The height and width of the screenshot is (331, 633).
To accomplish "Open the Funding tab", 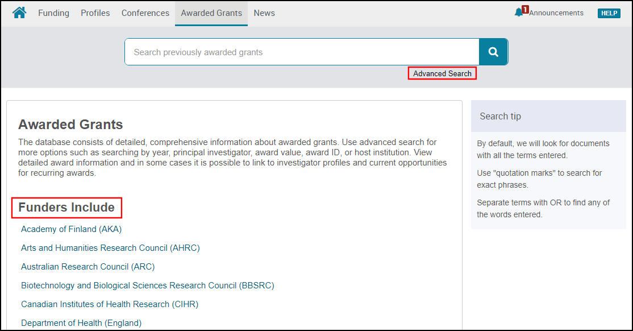I will pyautogui.click(x=53, y=13).
